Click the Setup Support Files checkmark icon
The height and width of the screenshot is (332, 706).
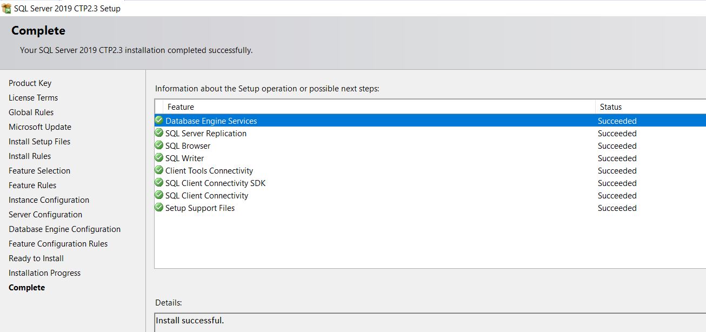(x=159, y=208)
